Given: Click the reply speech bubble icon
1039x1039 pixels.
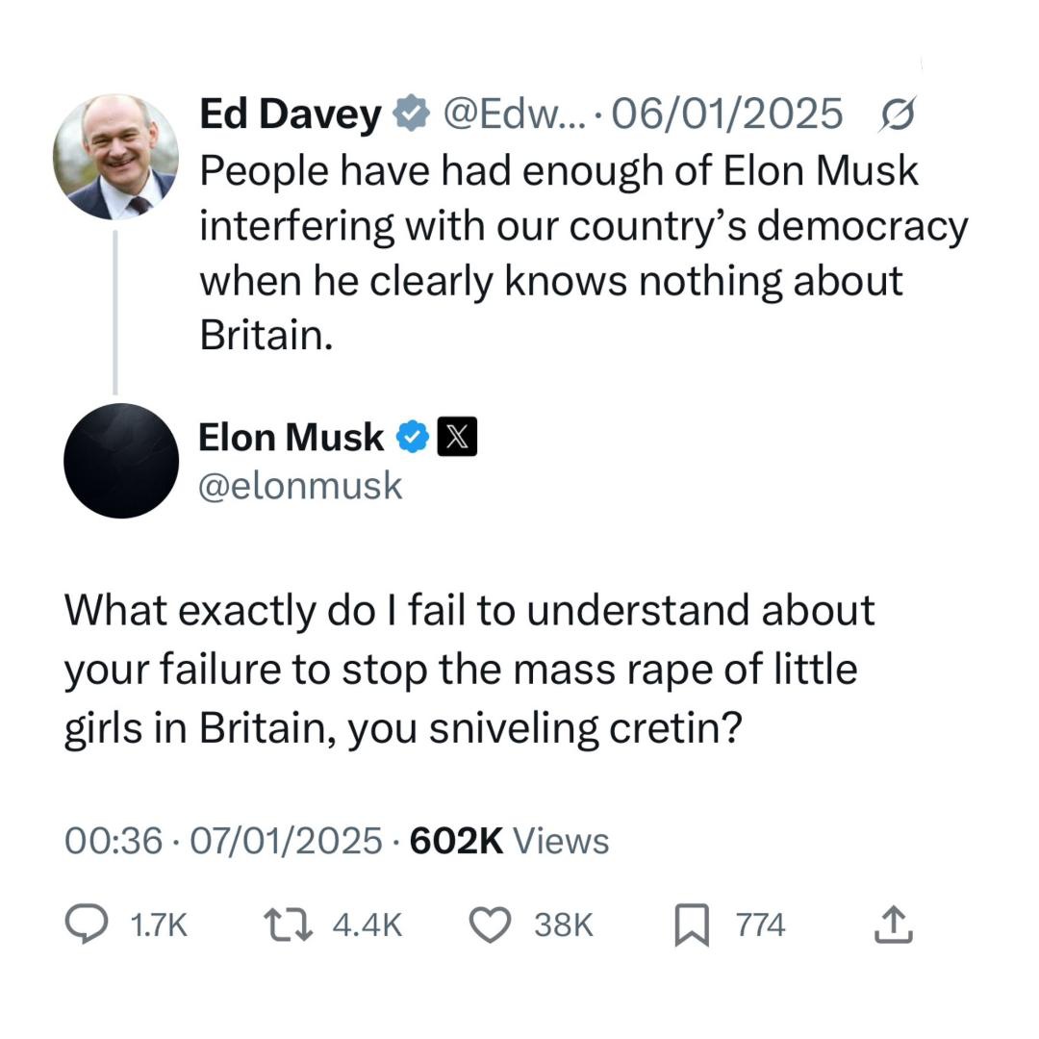Looking at the screenshot, I should click(x=87, y=925).
